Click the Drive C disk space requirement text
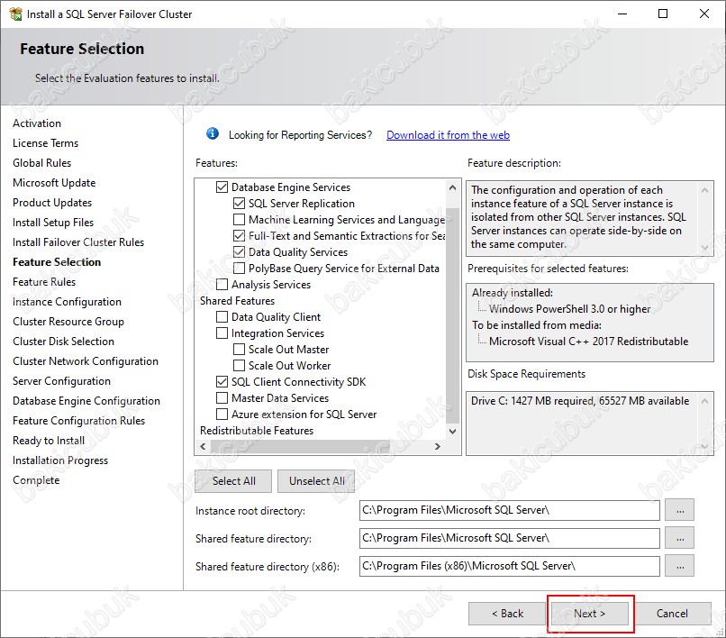The image size is (726, 638). click(x=580, y=401)
